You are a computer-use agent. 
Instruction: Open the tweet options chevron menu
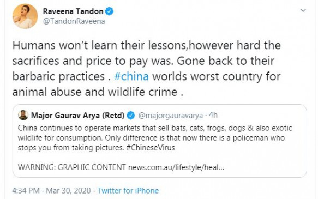tap(303, 10)
